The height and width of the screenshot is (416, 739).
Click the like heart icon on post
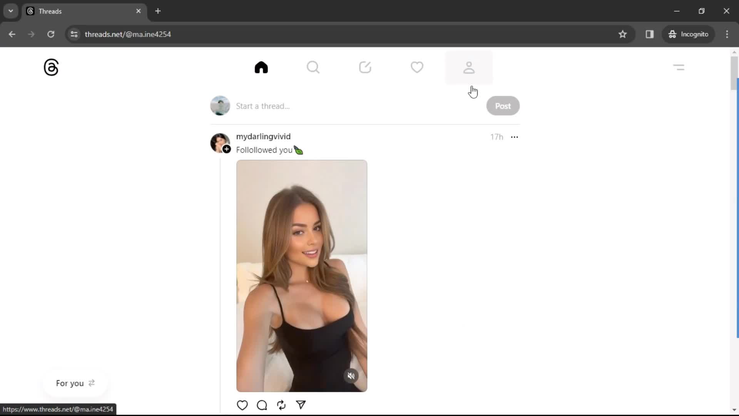(242, 405)
